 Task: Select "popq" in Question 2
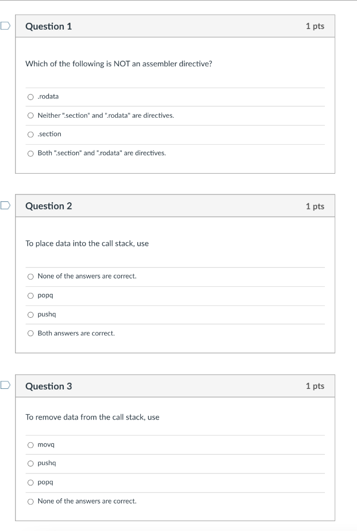[x=31, y=295]
